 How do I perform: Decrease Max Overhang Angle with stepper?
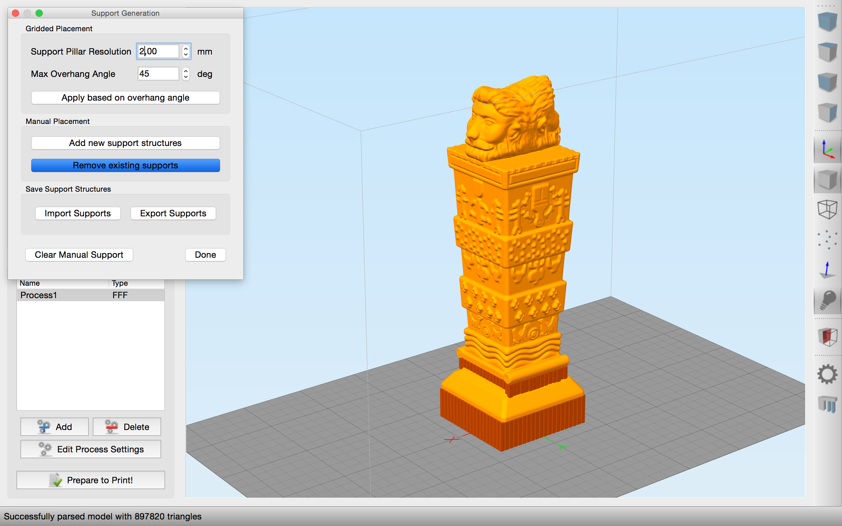point(186,77)
